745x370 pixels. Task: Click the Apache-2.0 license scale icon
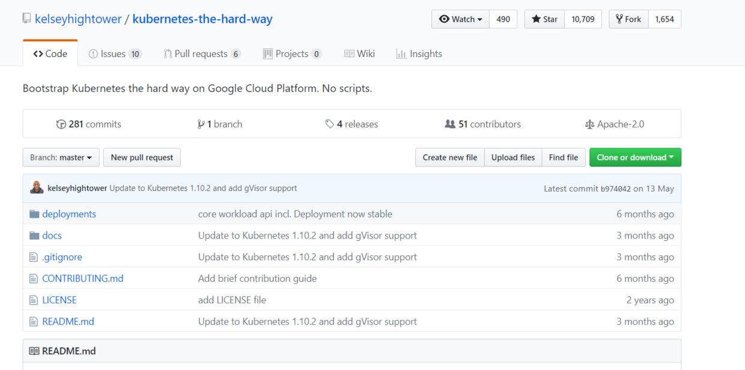pos(589,124)
